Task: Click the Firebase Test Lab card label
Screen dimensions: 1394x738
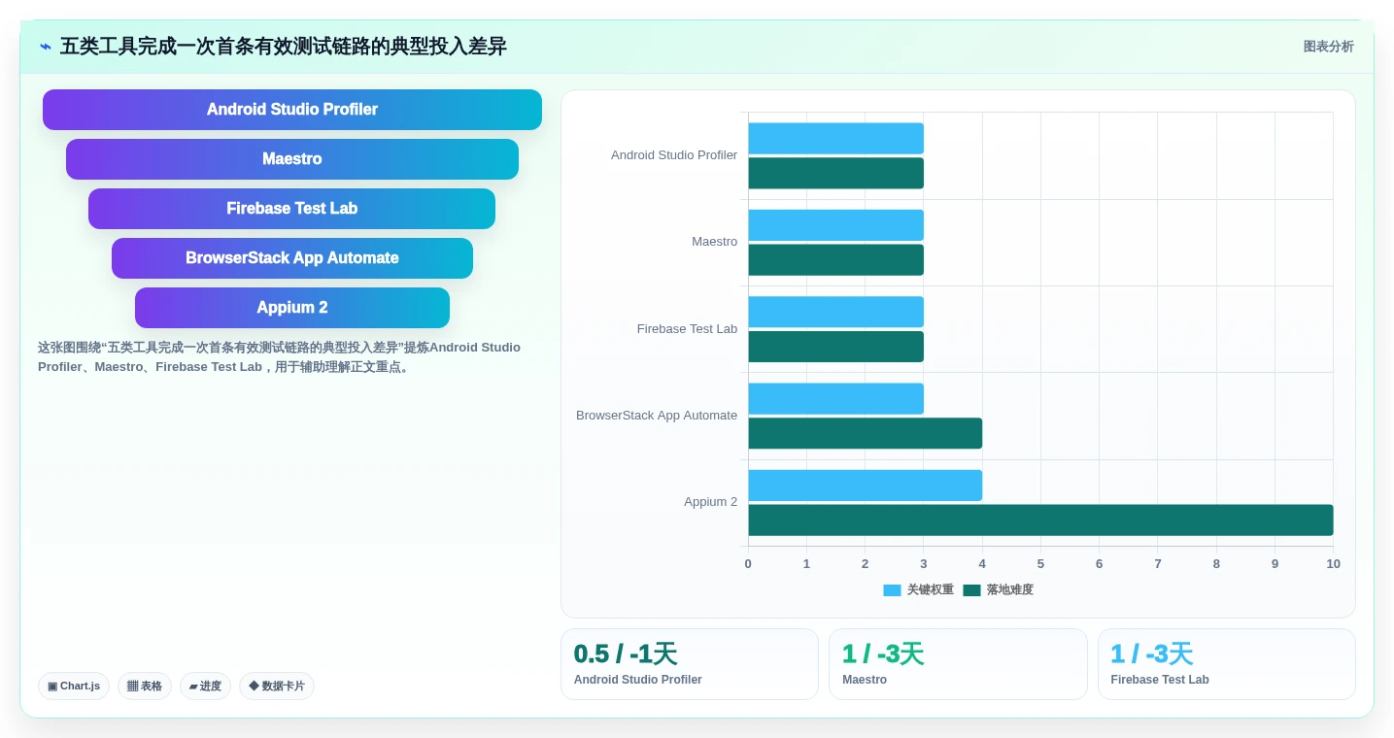Action: point(1160,680)
